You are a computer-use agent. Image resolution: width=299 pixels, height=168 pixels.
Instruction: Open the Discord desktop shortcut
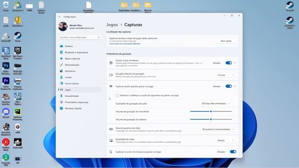[x=6, y=113]
